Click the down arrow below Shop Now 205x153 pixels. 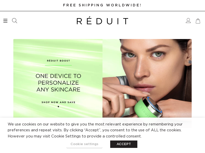point(58,107)
